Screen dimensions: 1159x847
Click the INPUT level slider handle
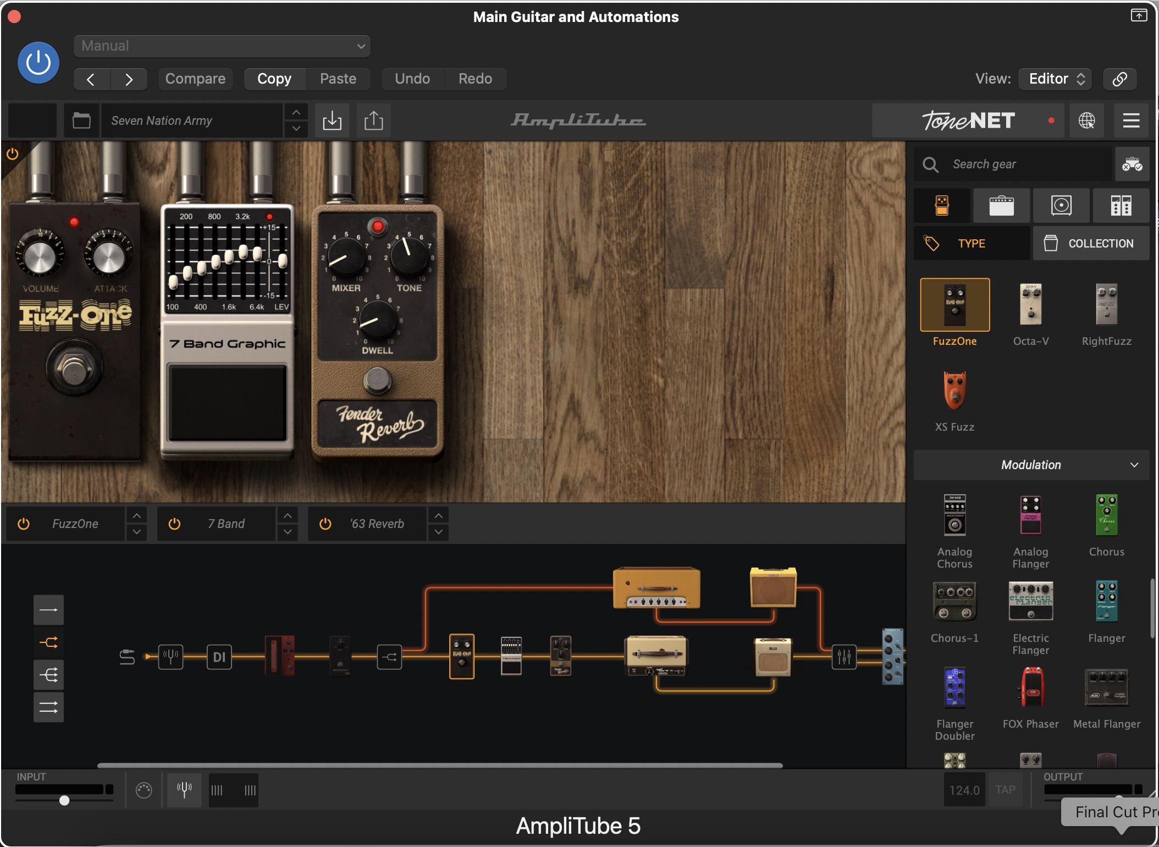pos(64,800)
